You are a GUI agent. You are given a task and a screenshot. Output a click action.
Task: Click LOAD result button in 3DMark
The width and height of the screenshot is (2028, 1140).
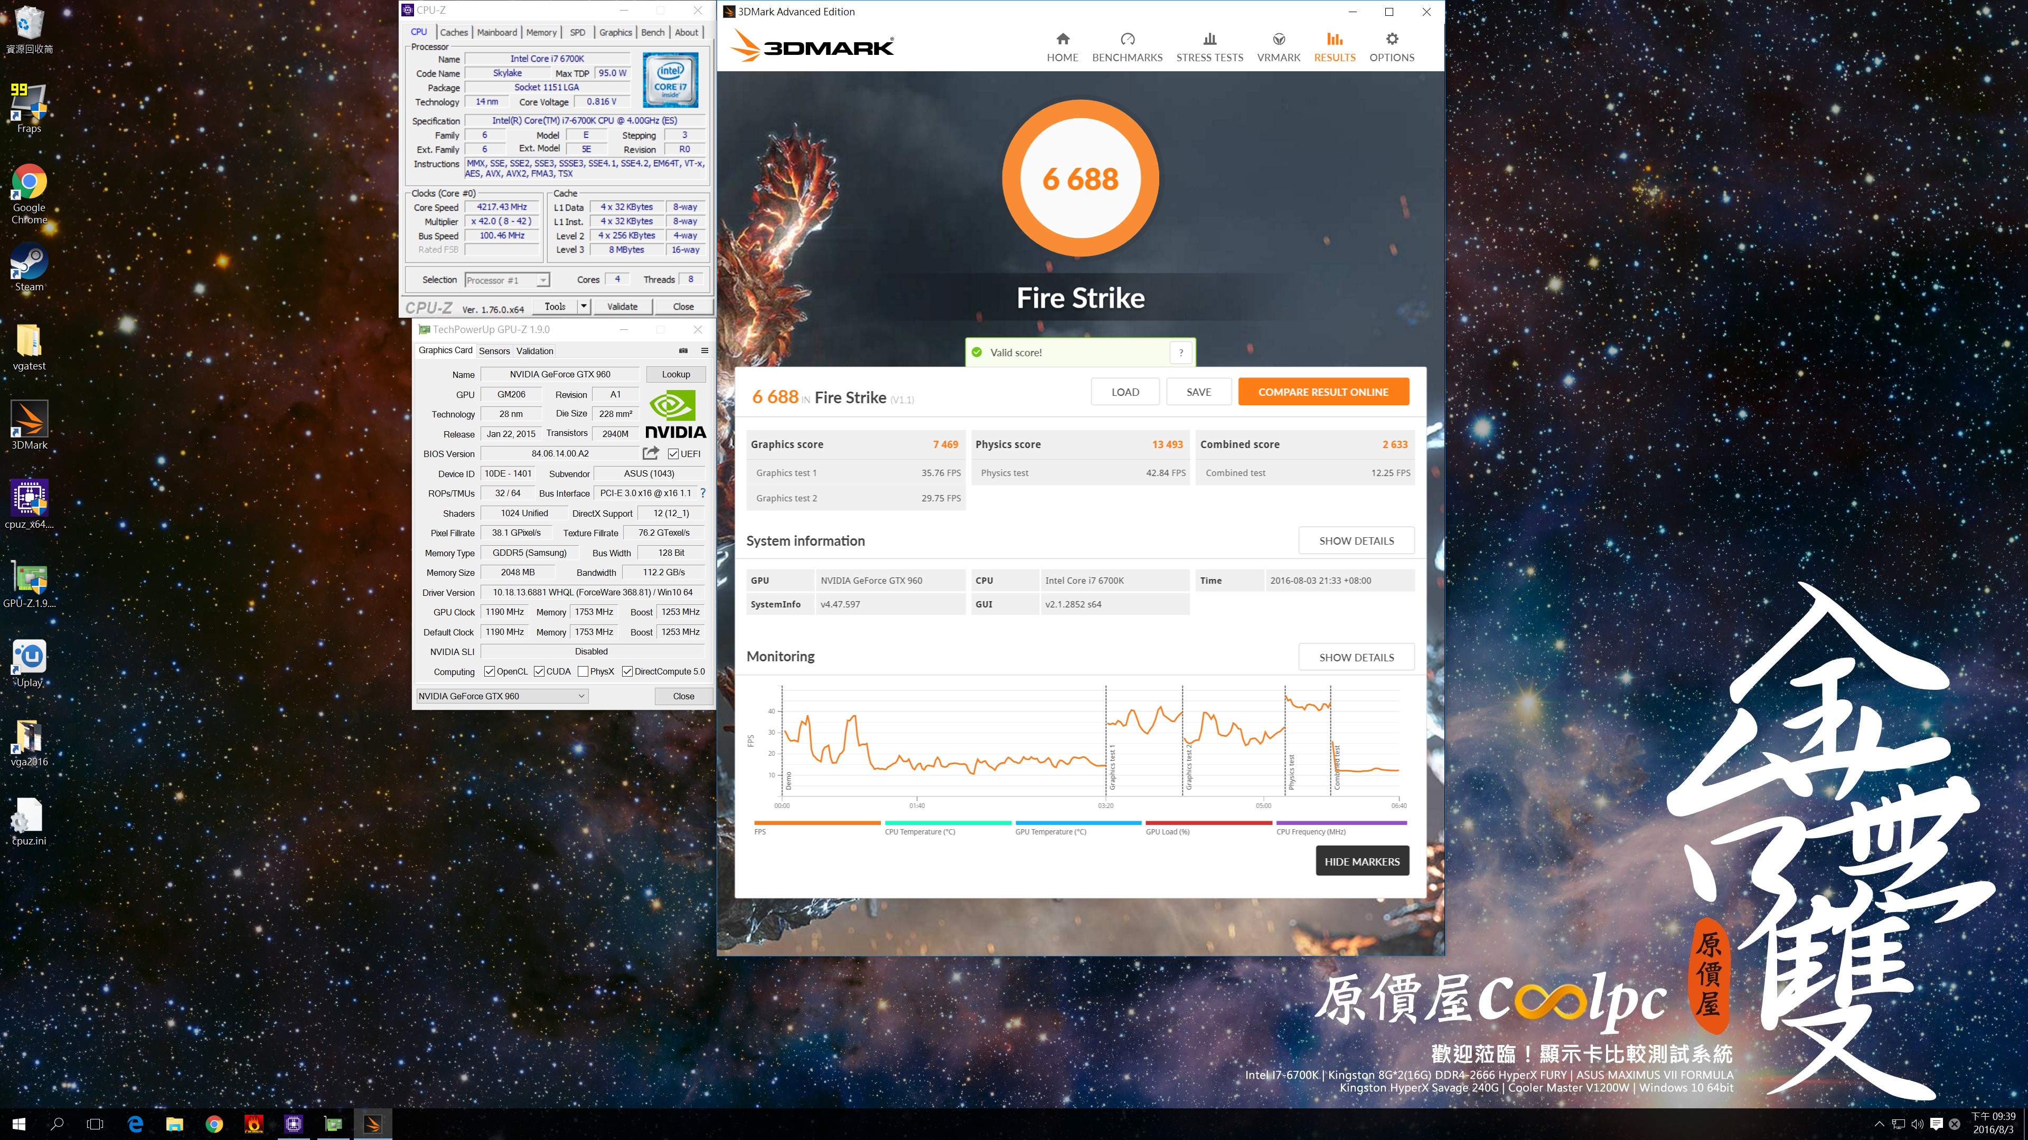(1124, 392)
